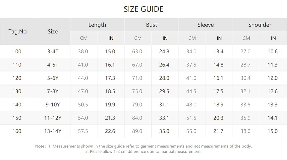The height and width of the screenshot is (160, 287).
Task: Select the 4-5T size cell
Action: 53,65
